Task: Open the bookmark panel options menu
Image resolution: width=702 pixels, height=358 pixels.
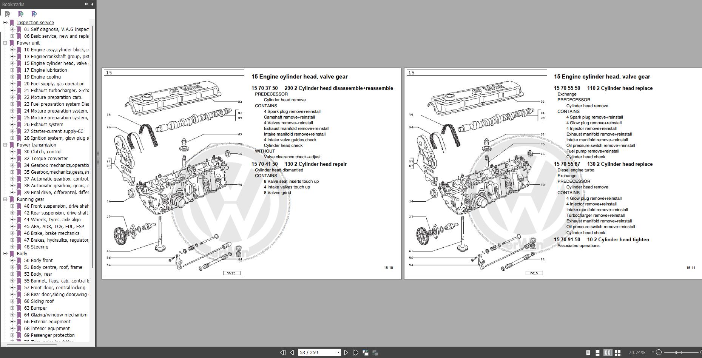Action: coord(86,4)
